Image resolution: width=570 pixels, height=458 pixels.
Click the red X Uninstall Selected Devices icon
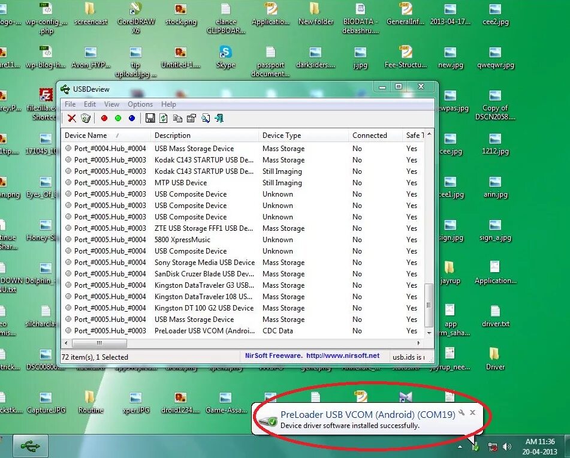(x=71, y=118)
